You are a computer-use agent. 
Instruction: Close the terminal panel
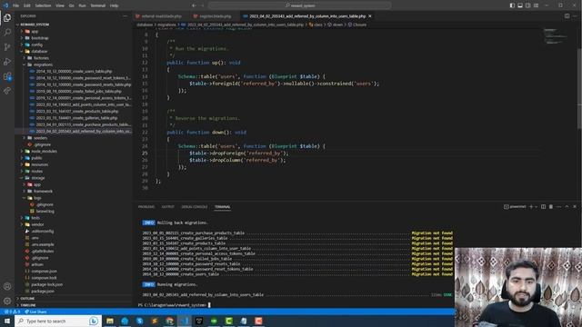(x=575, y=207)
